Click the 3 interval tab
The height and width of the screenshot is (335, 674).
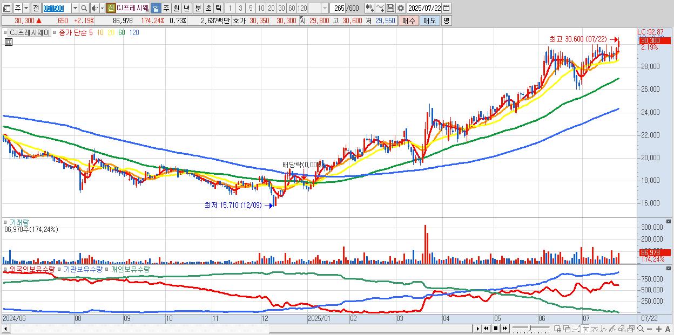(240, 9)
